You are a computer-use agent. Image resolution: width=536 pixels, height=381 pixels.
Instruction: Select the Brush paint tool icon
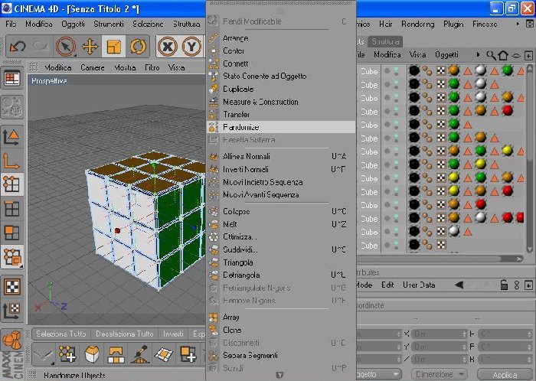140,354
